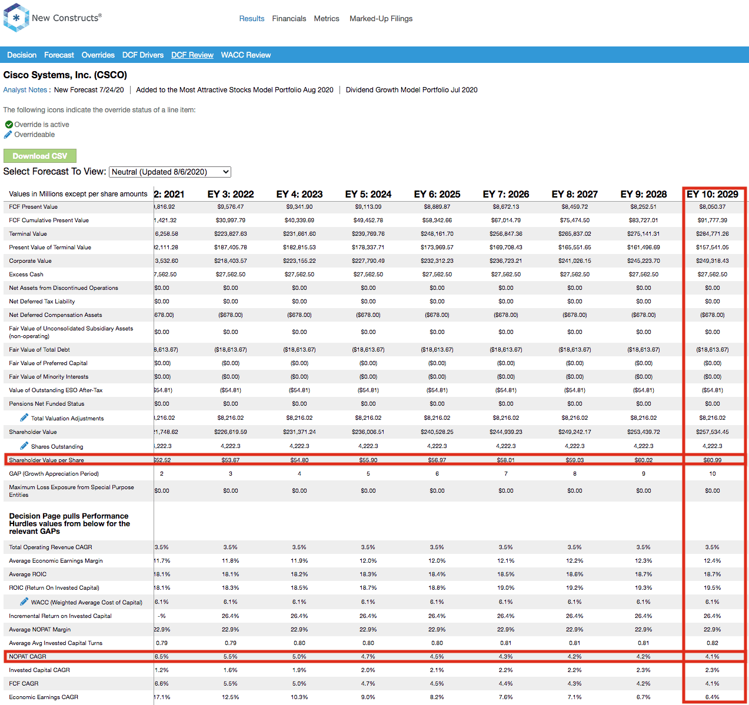Click the Download CSV button
The height and width of the screenshot is (705, 749).
(x=40, y=156)
